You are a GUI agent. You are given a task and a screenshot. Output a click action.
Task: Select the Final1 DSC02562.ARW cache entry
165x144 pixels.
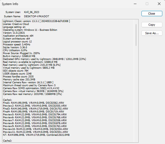(x=34, y=103)
